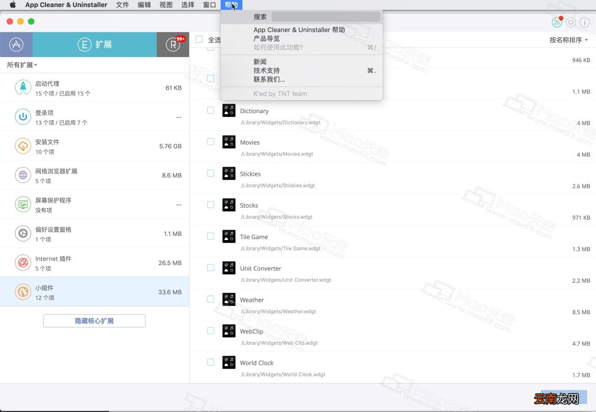Open the Web Browser Extensions globe icon
596x412 pixels.
(23, 175)
